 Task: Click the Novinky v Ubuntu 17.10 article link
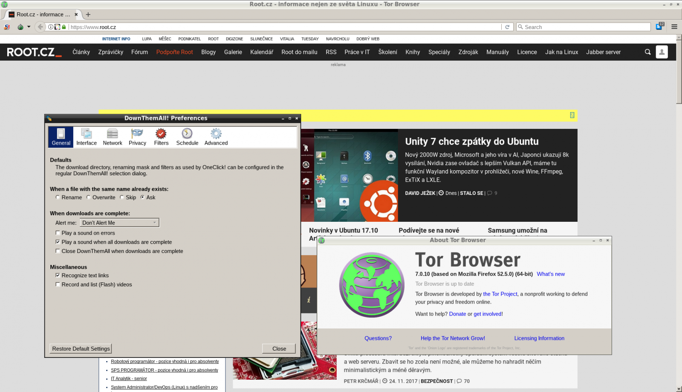coord(343,230)
